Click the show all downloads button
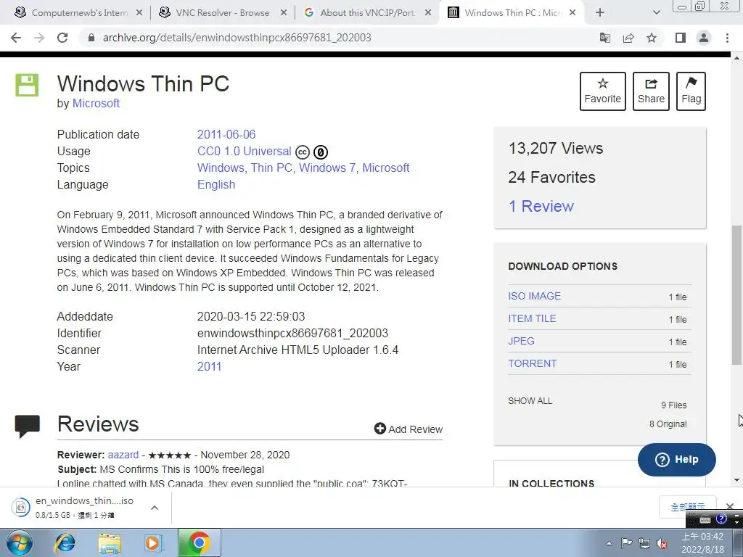Image resolution: width=743 pixels, height=557 pixels. [688, 507]
